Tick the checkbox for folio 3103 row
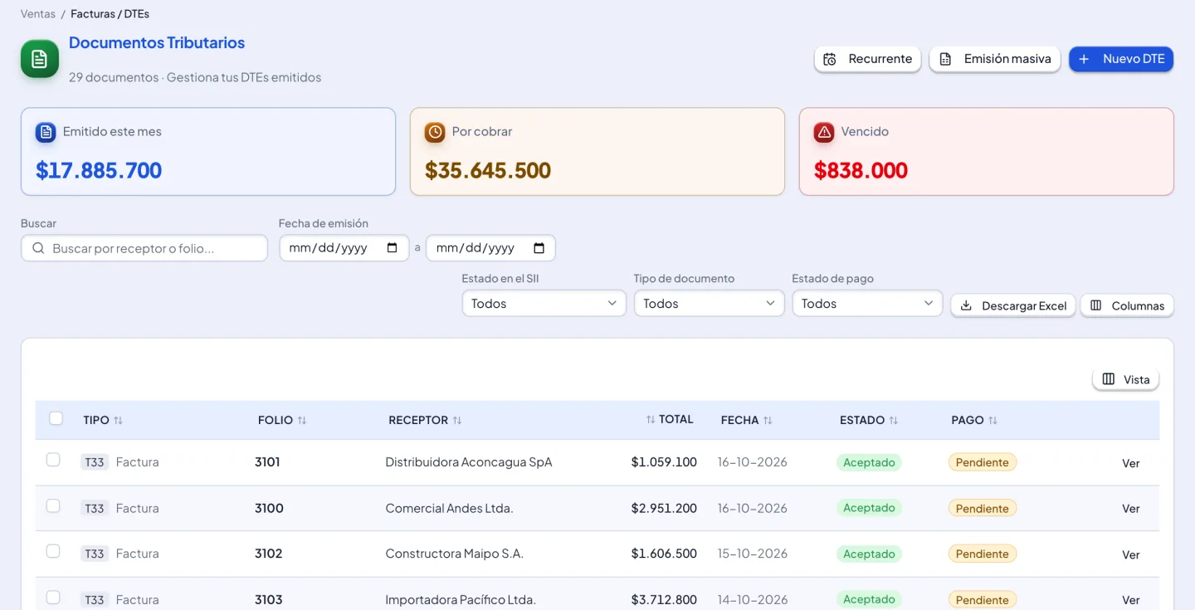1195x610 pixels. click(53, 598)
